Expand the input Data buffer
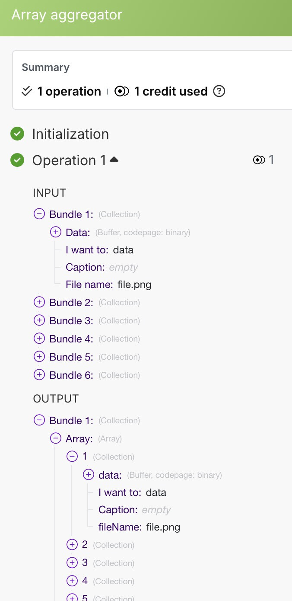Viewport: 292px width, 601px height. pos(56,232)
